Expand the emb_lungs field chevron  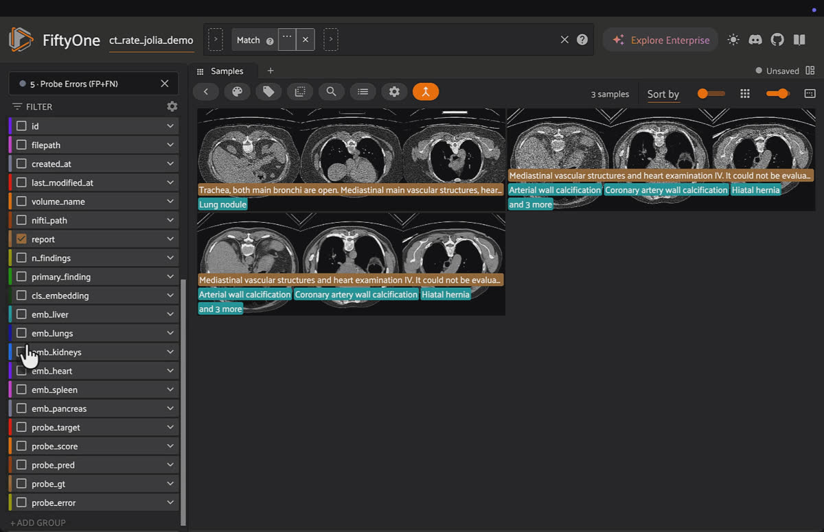coord(170,333)
